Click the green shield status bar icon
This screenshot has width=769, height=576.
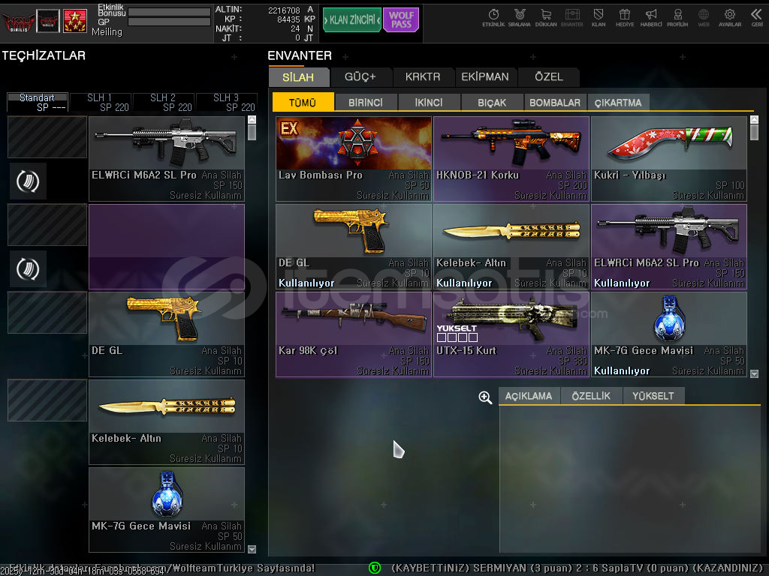coord(375,568)
